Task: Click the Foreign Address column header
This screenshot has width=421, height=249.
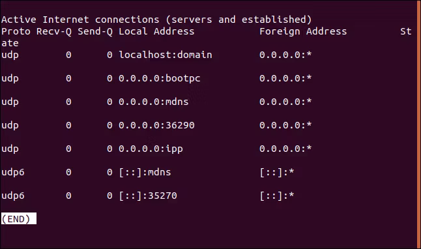Action: [303, 31]
